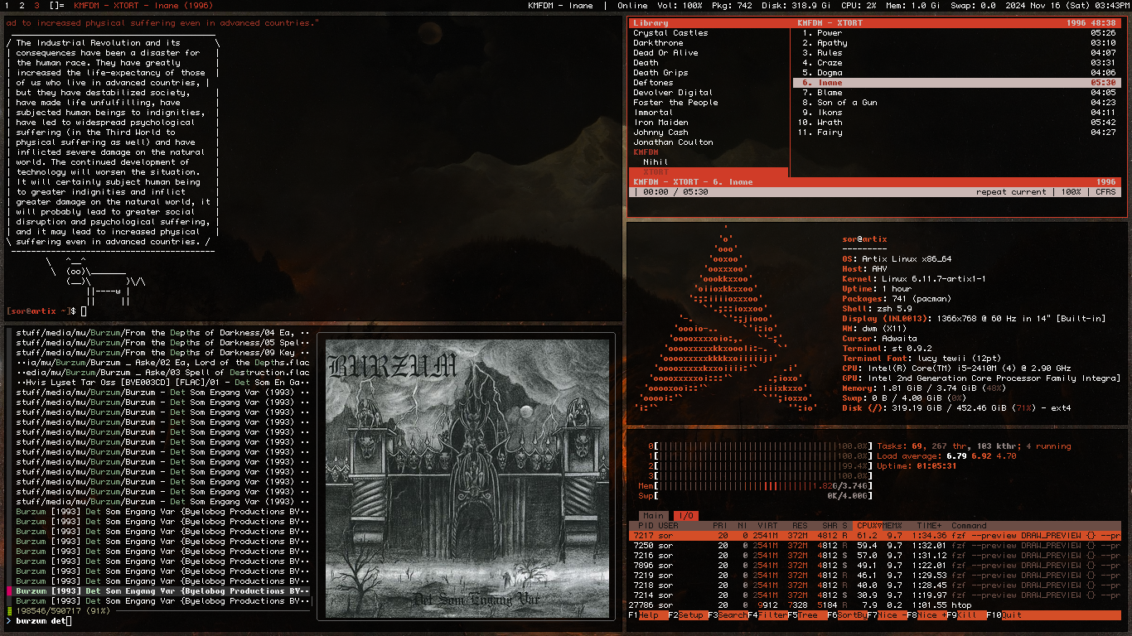Select htop process row with PID 7250
Screen dimensions: 1132x636
coord(874,546)
